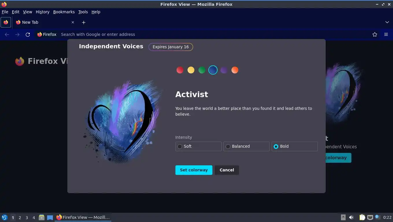Open the Bookmarks menu
The height and width of the screenshot is (222, 393).
(64, 12)
